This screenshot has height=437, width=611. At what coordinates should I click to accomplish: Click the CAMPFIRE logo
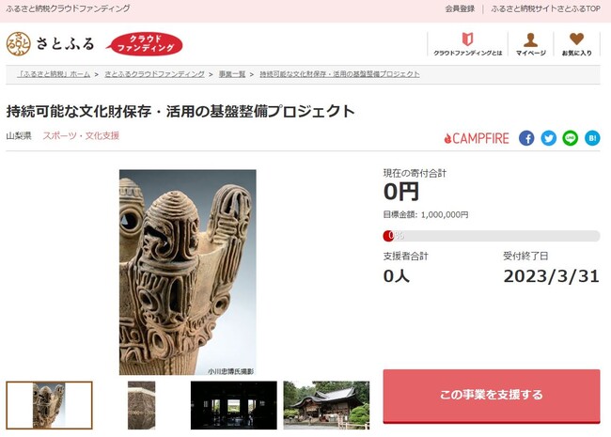tap(477, 138)
